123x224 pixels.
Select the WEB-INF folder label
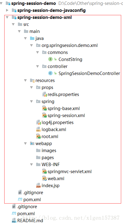(x=50, y=165)
